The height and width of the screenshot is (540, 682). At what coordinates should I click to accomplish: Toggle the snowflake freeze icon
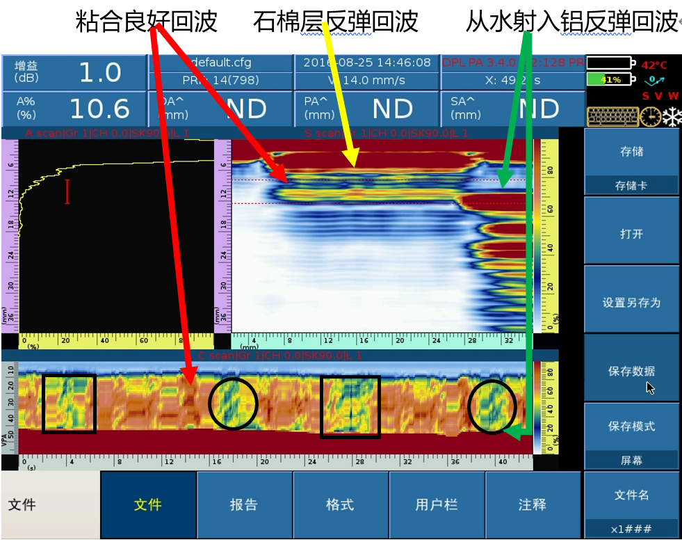672,116
